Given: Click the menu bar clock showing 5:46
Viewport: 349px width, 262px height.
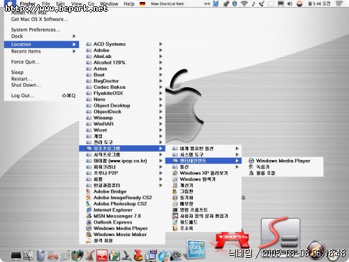Looking at the screenshot, I should [x=319, y=3].
